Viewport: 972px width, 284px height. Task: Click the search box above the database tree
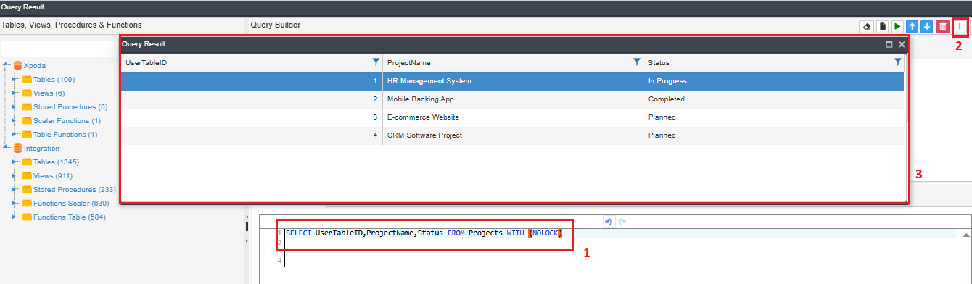click(x=61, y=49)
